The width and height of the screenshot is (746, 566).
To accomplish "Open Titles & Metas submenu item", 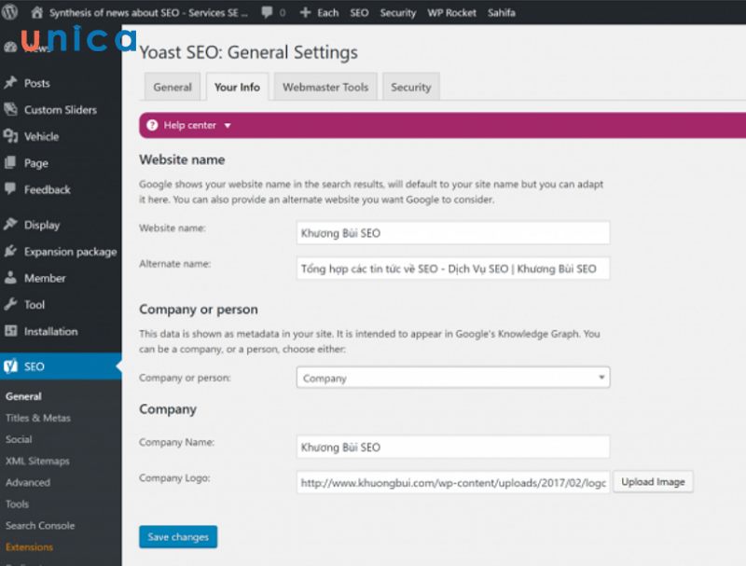I will (37, 418).
